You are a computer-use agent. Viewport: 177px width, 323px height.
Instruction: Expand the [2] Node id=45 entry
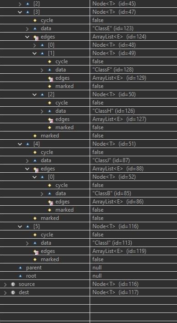click(20, 4)
